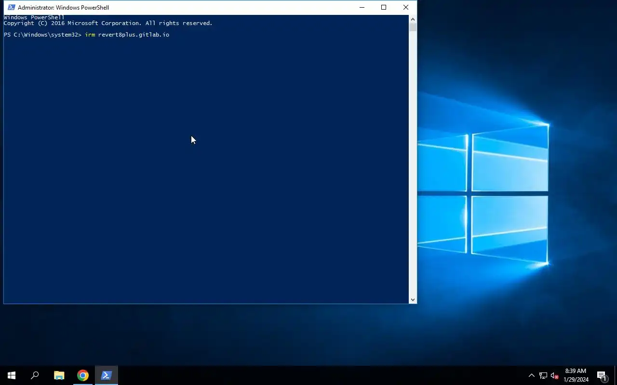
Task: Click 'Administrator: Windows PowerShell' title text
Action: pos(63,8)
